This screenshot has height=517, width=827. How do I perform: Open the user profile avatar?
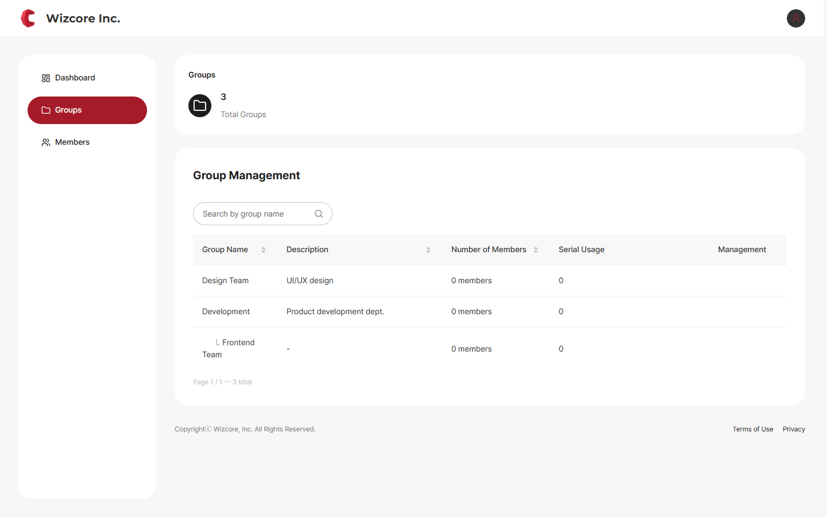795,18
